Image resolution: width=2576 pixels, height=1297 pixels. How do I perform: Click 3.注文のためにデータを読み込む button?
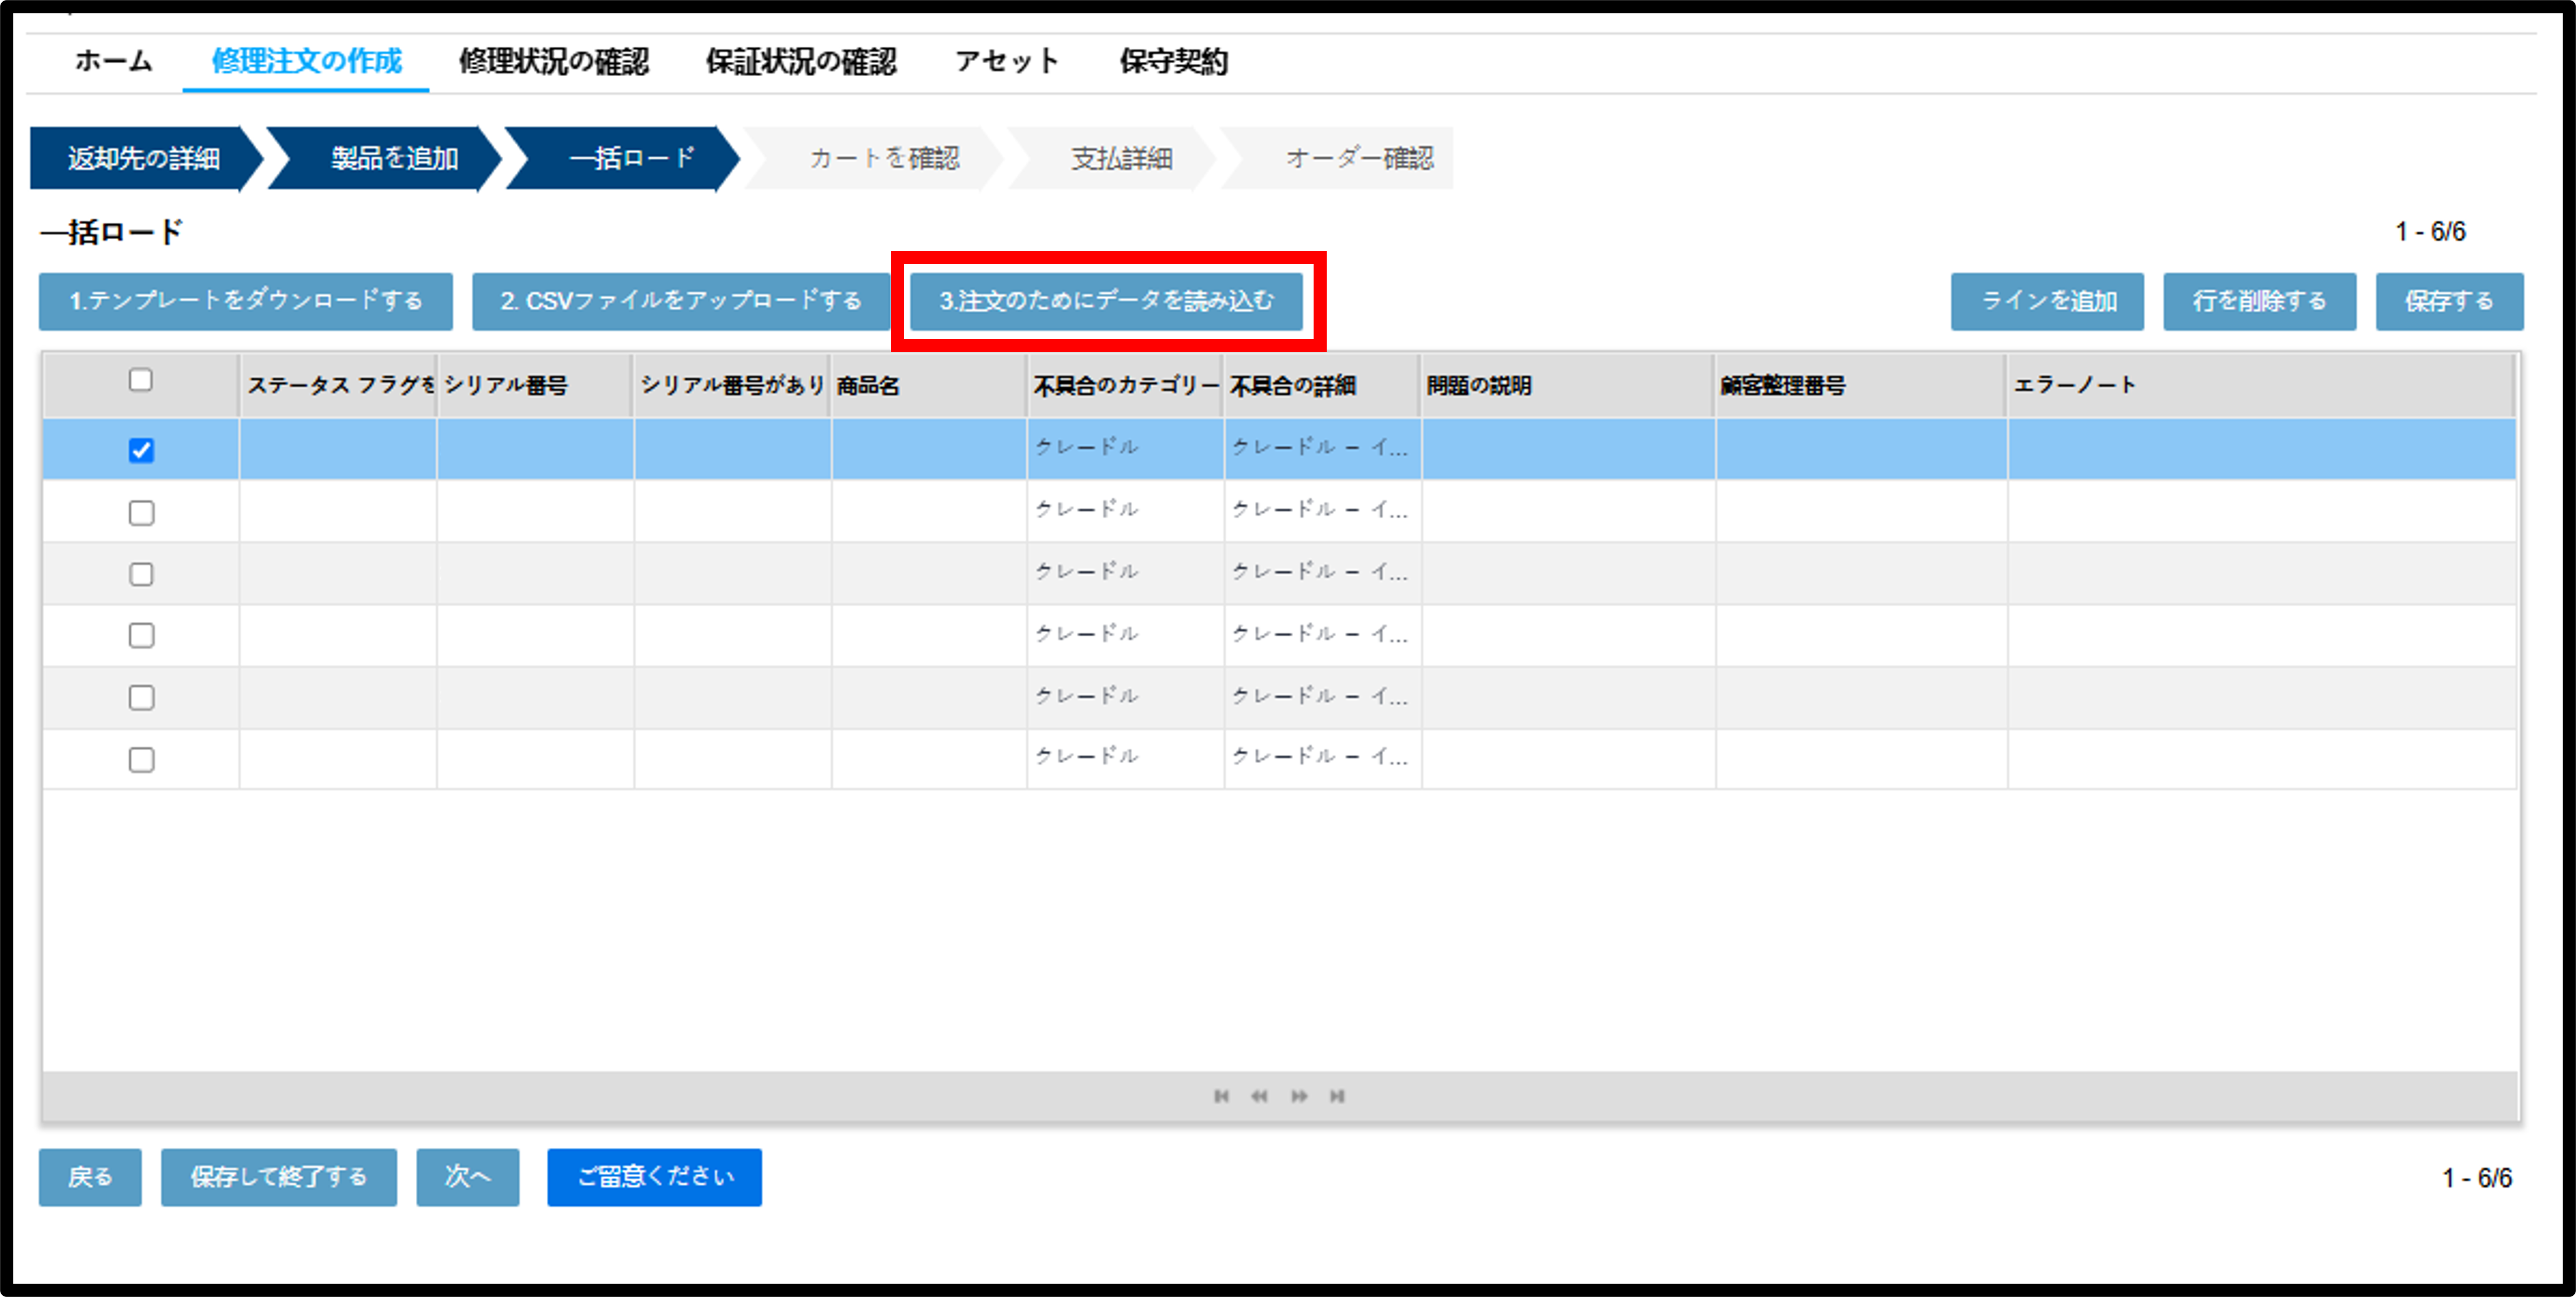click(1106, 301)
